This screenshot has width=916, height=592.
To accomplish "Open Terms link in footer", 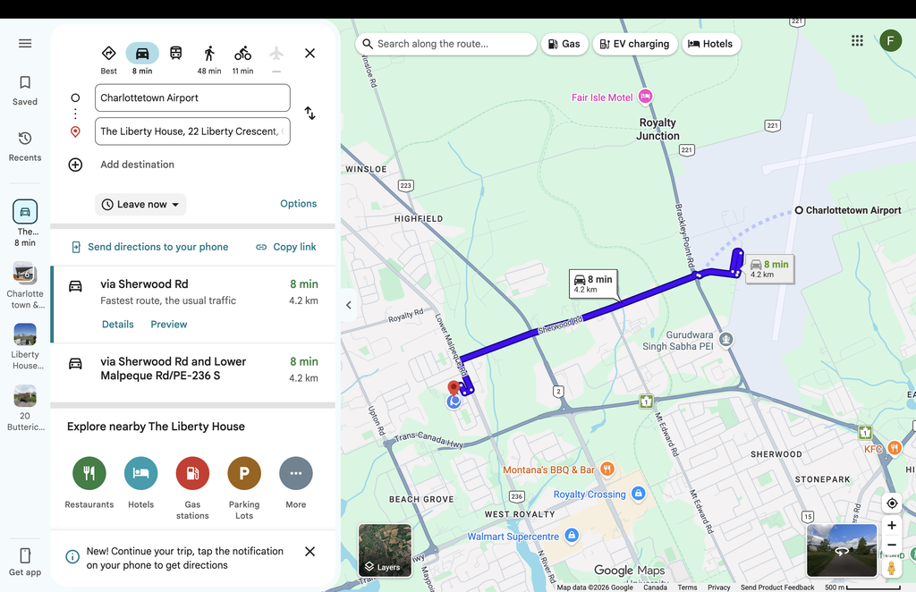I will tap(687, 588).
